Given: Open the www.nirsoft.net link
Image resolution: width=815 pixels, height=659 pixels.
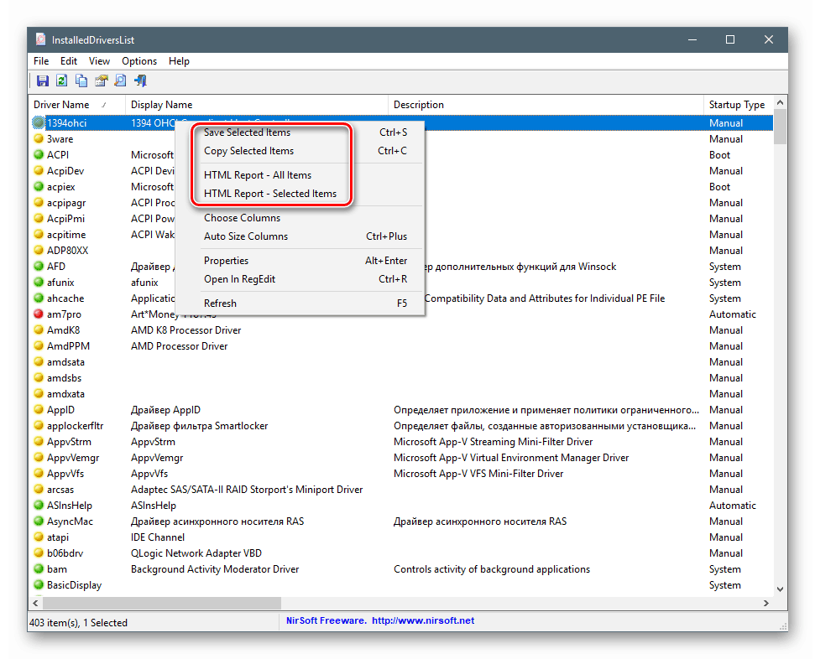Looking at the screenshot, I should pos(423,621).
